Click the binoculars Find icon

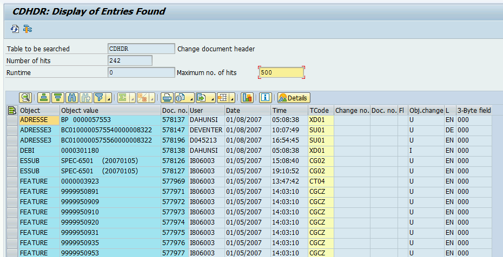[72, 98]
